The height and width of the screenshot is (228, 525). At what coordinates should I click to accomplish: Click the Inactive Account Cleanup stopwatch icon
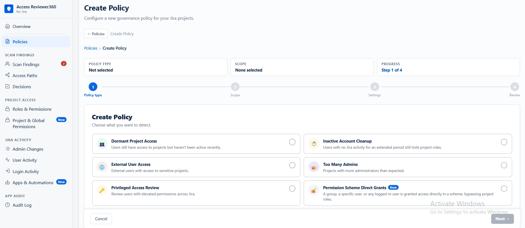(x=314, y=144)
